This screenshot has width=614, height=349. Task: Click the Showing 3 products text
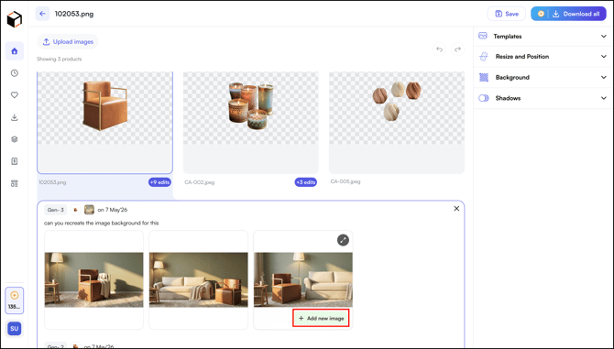point(60,59)
